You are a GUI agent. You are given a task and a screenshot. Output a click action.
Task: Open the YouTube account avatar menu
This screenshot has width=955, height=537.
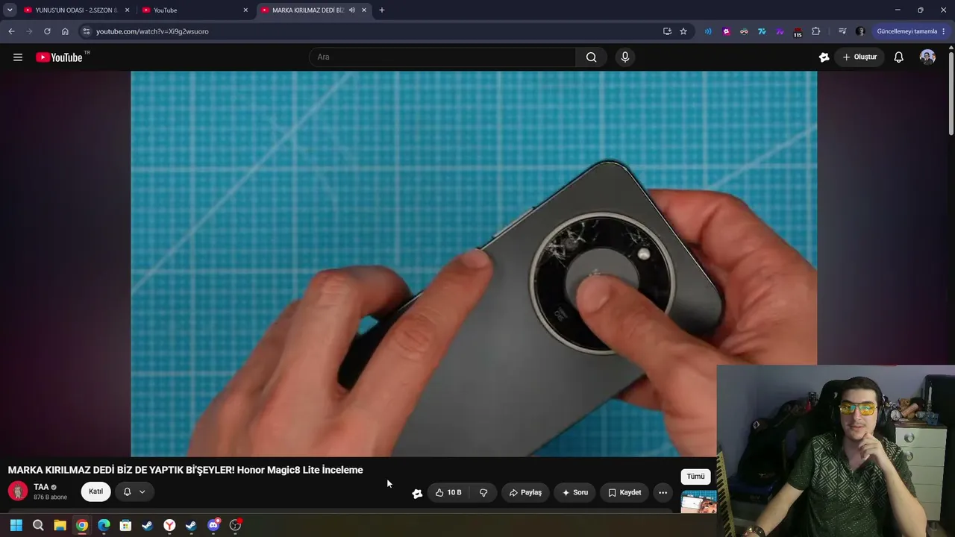(927, 57)
